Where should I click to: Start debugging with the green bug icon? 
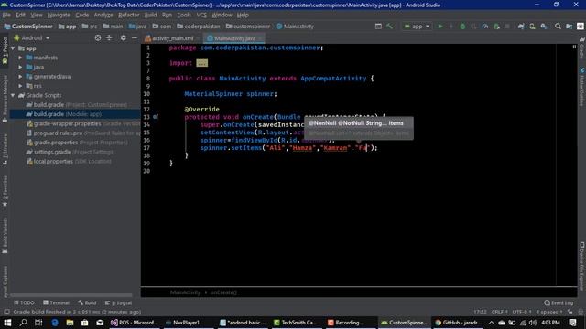[462, 27]
